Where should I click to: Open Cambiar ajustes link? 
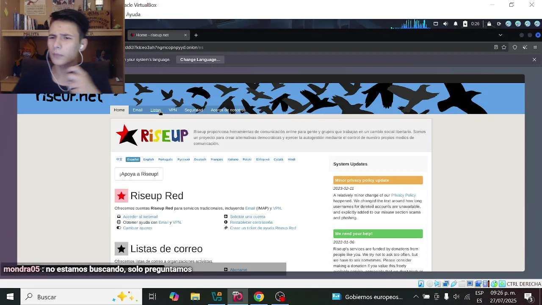pyautogui.click(x=138, y=228)
